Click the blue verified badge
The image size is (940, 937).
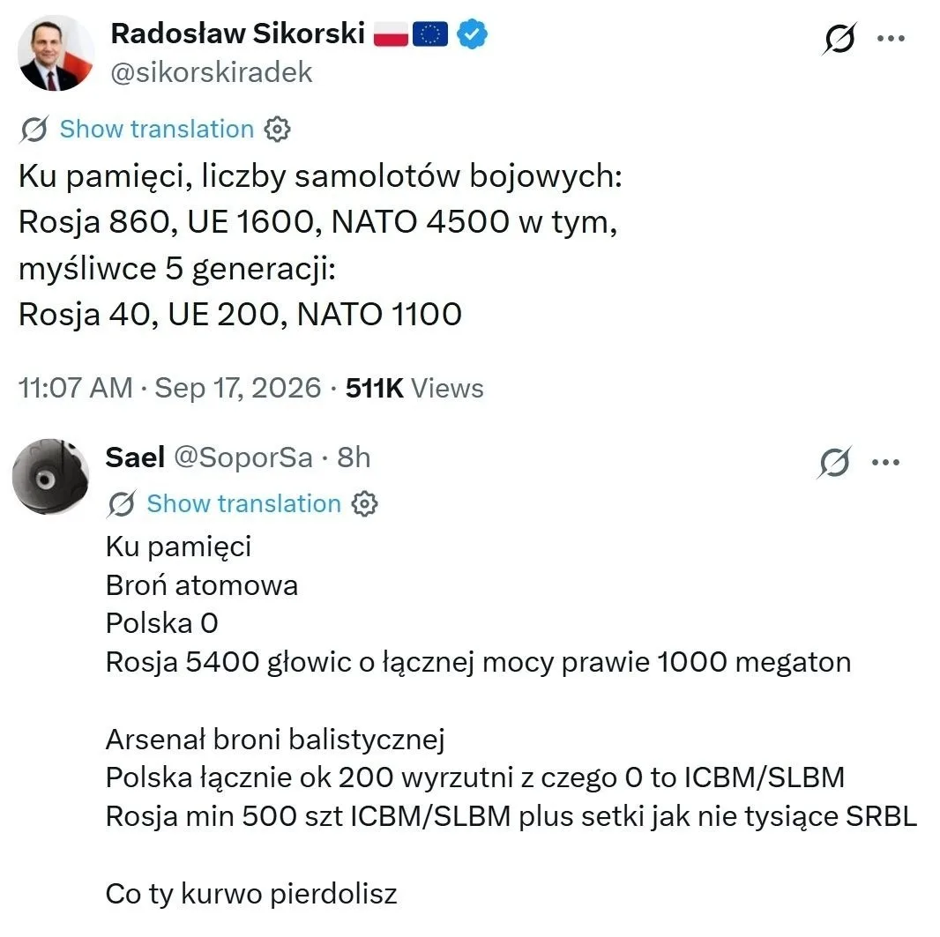(472, 33)
